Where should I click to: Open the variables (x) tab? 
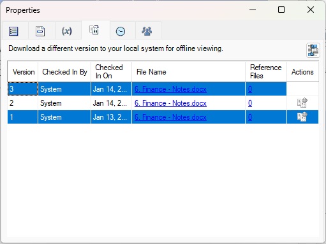pos(66,31)
